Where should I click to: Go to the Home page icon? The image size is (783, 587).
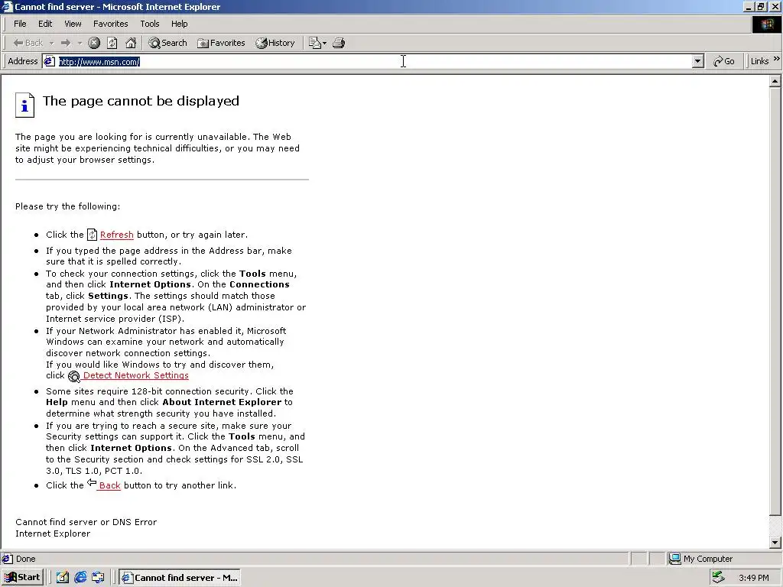(x=131, y=43)
